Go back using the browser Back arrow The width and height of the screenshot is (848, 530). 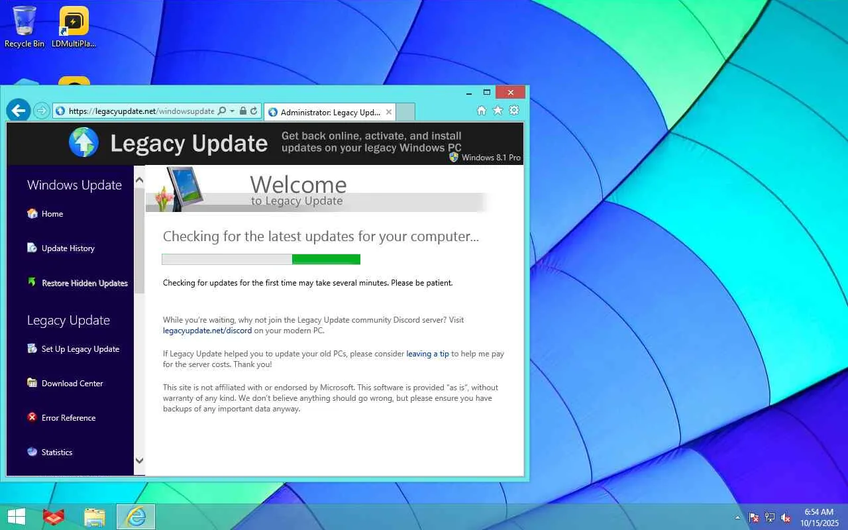click(x=19, y=111)
